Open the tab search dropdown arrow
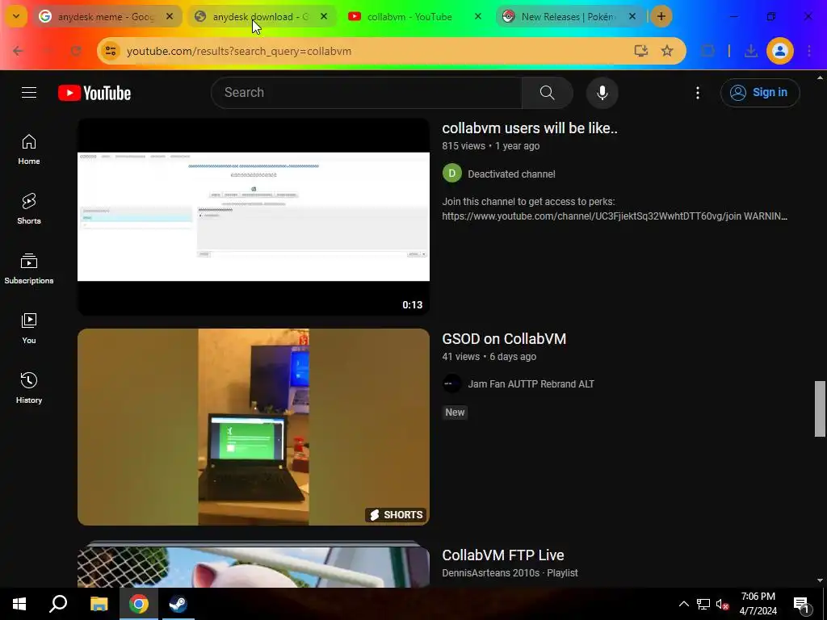The width and height of the screenshot is (827, 620). pos(16,16)
